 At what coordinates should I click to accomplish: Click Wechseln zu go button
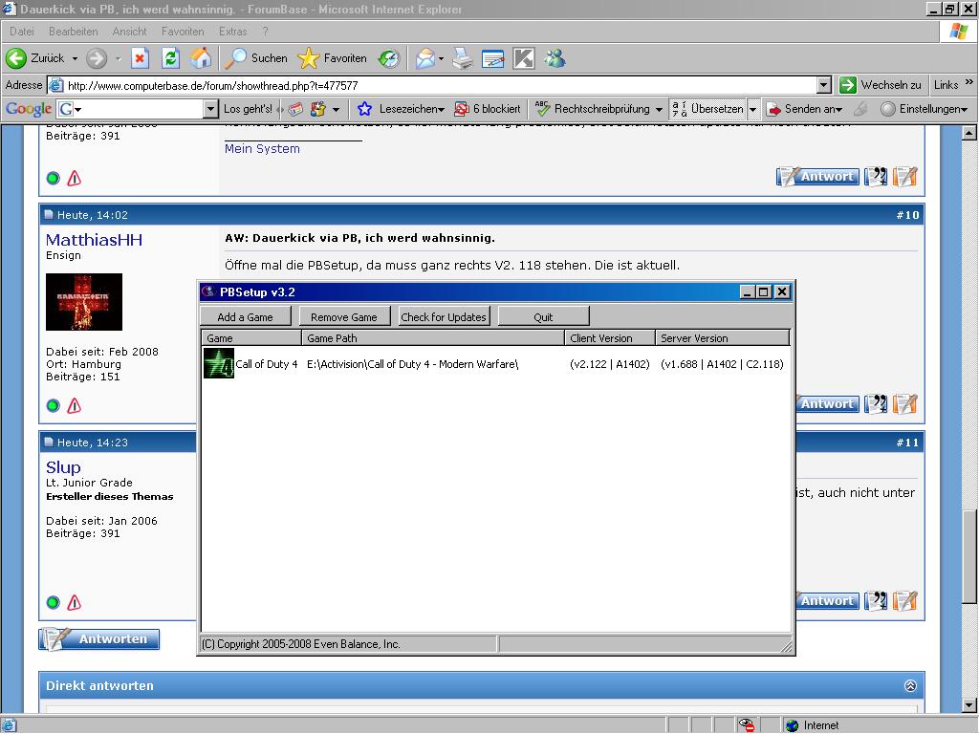point(881,85)
